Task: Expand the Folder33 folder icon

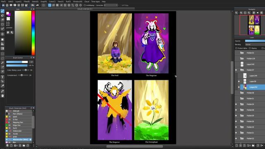Action: click(242, 53)
